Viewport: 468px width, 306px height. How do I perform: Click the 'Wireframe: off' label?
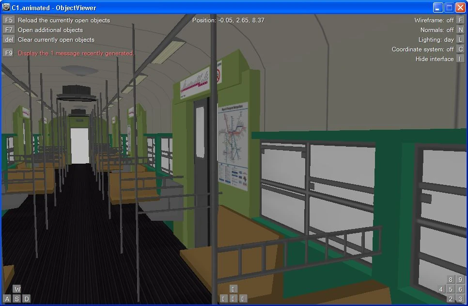pyautogui.click(x=434, y=20)
